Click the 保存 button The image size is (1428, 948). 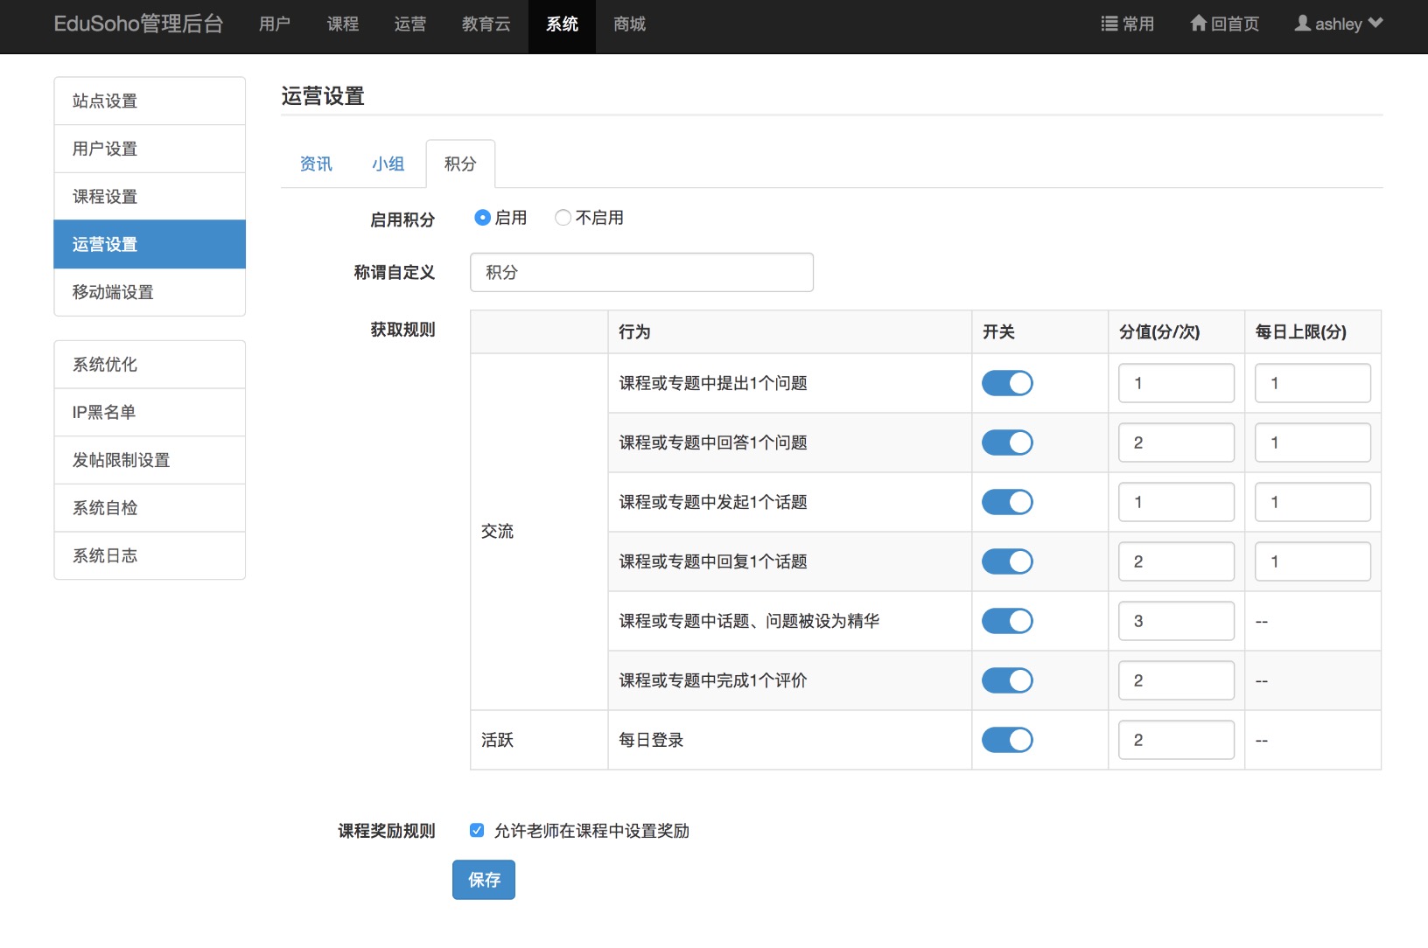click(x=484, y=880)
